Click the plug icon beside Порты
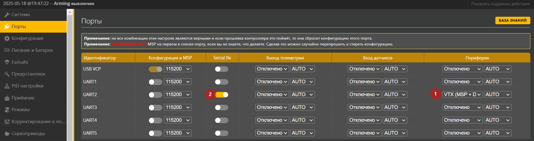The height and width of the screenshot is (141, 534). coord(7,26)
